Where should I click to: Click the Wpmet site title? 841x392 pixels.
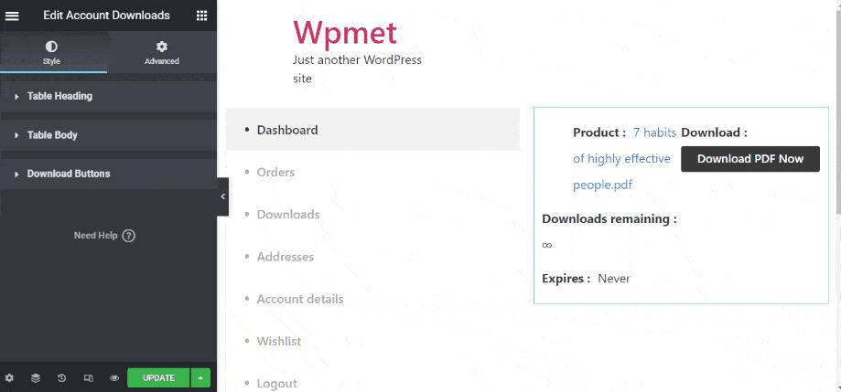345,33
